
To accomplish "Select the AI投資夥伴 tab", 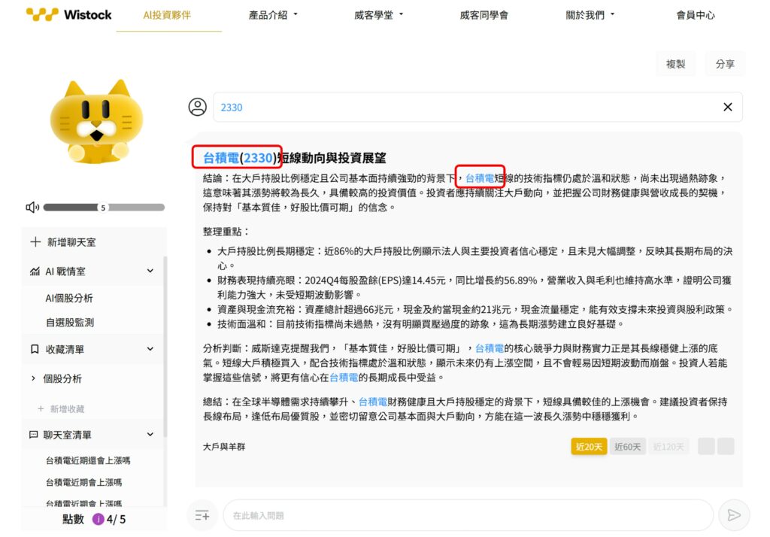I will pos(167,14).
